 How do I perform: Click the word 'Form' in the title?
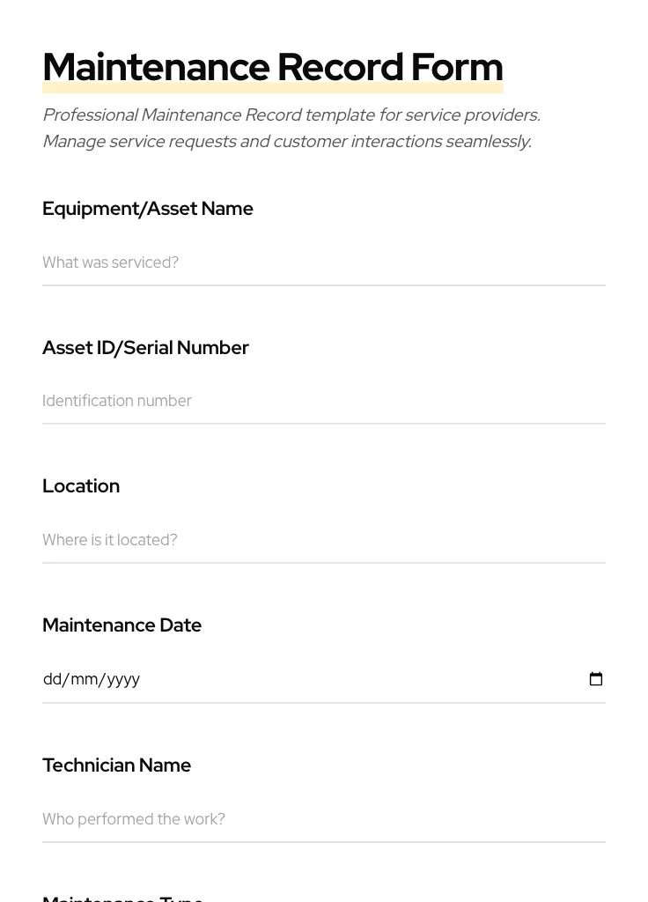point(457,67)
